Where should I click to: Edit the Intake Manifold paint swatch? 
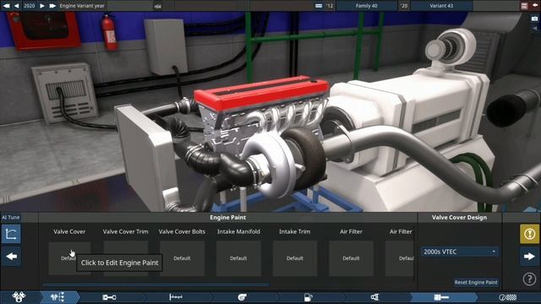(238, 258)
